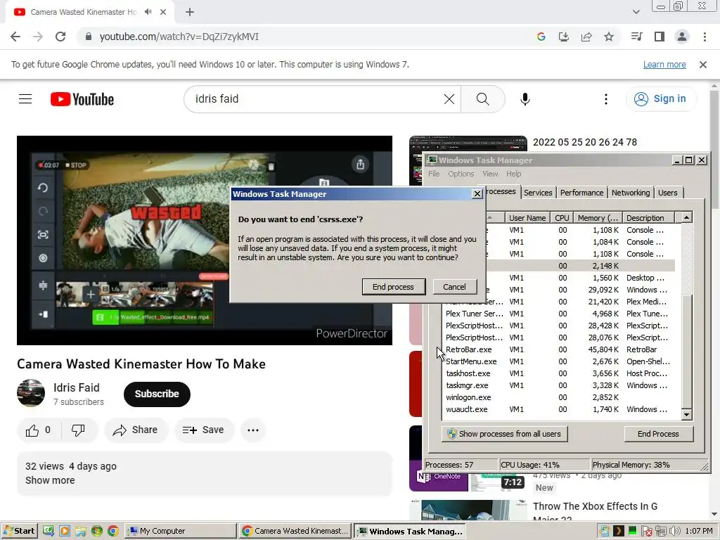Save the video to a playlist

203,430
